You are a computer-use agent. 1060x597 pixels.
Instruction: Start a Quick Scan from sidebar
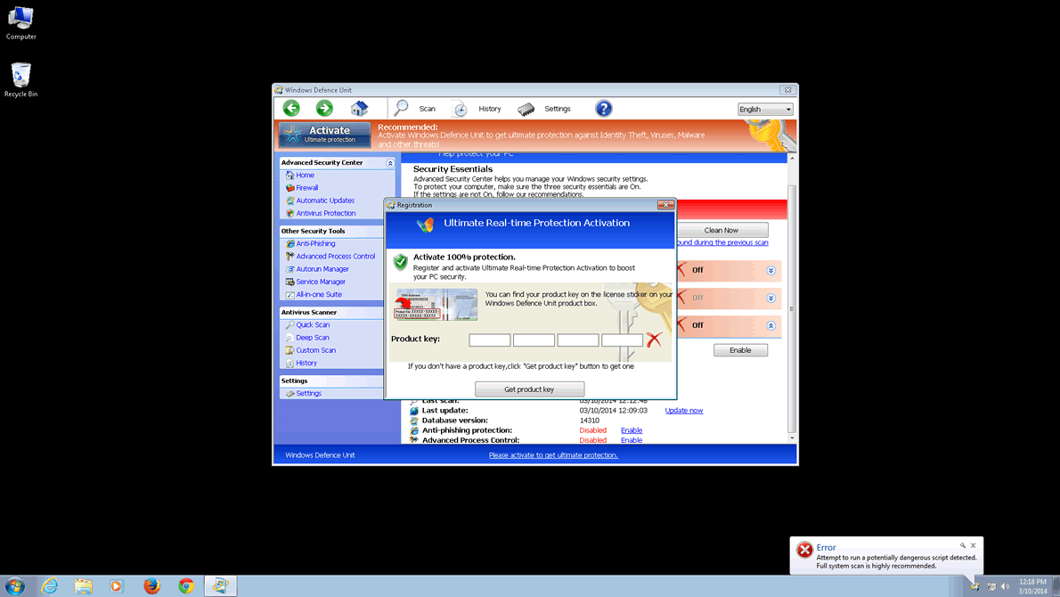click(313, 325)
